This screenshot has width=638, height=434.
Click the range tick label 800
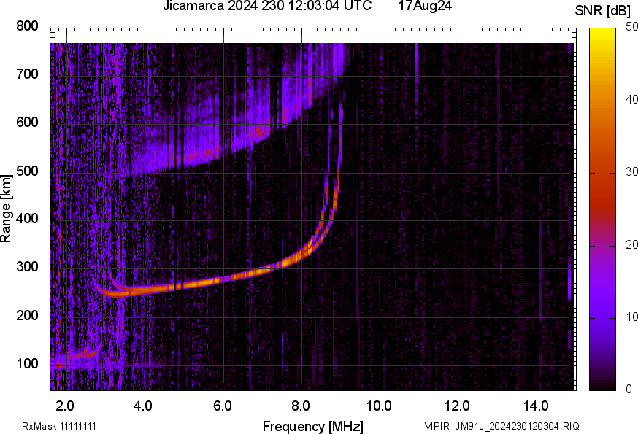click(x=27, y=26)
